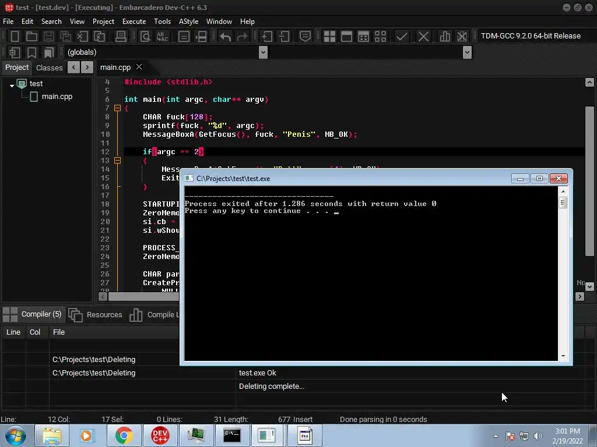The width and height of the screenshot is (597, 447).
Task: Open the Help menu
Action: point(247,22)
